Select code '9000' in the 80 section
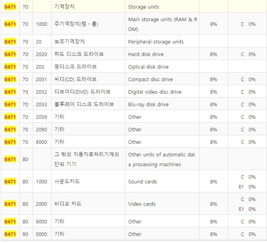 [41, 222]
